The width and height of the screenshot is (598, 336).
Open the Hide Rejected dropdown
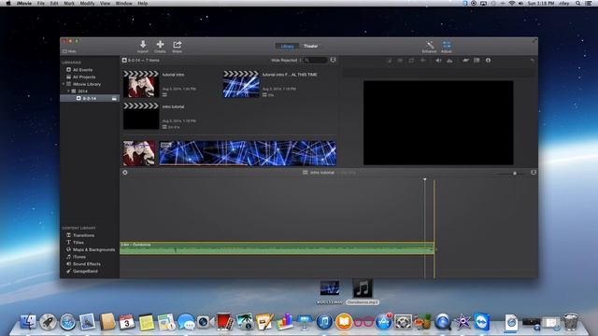pyautogui.click(x=286, y=60)
